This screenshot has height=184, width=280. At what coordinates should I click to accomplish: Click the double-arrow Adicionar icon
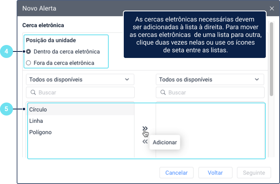[145, 128]
